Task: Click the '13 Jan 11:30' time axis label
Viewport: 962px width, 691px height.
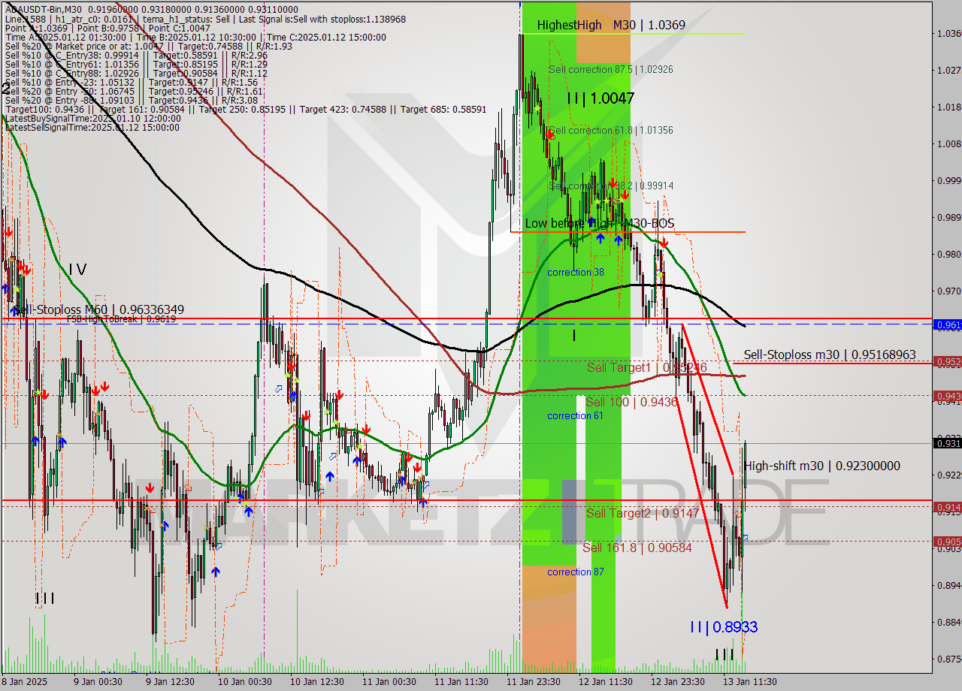Action: coord(751,681)
